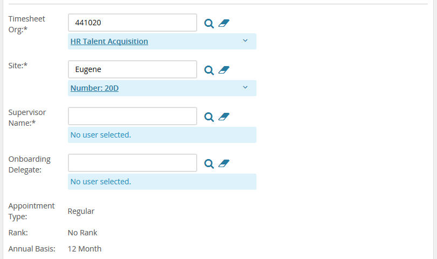Image resolution: width=437 pixels, height=259 pixels.
Task: Erase the Supervisor Name selection
Action: click(x=224, y=117)
